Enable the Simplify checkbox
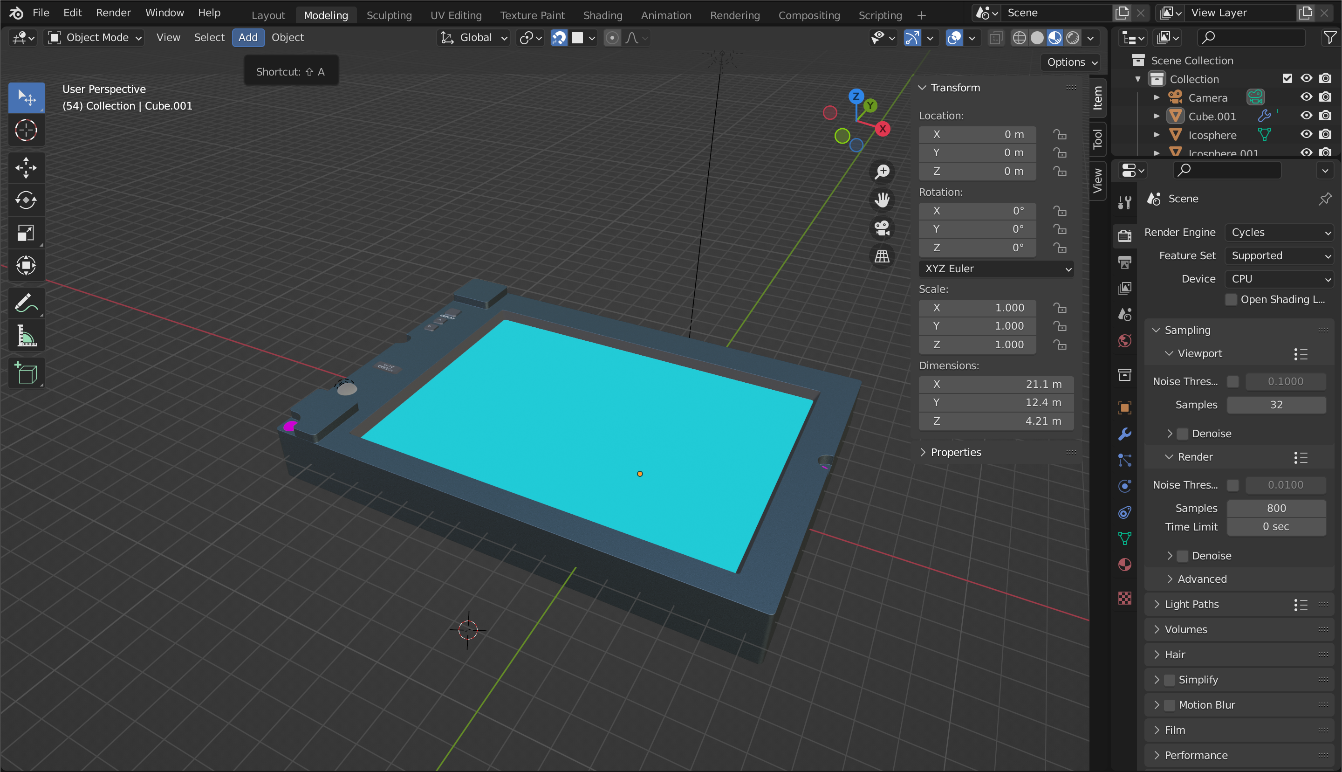1342x772 pixels. [1169, 680]
